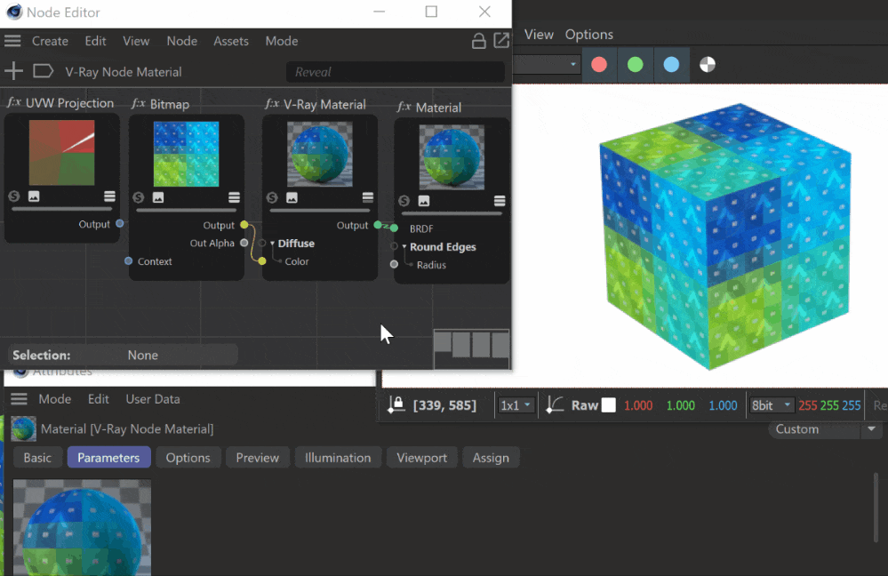The height and width of the screenshot is (576, 888).
Task: Toggle the solo S icon on V-Ray Material node
Action: [x=272, y=197]
